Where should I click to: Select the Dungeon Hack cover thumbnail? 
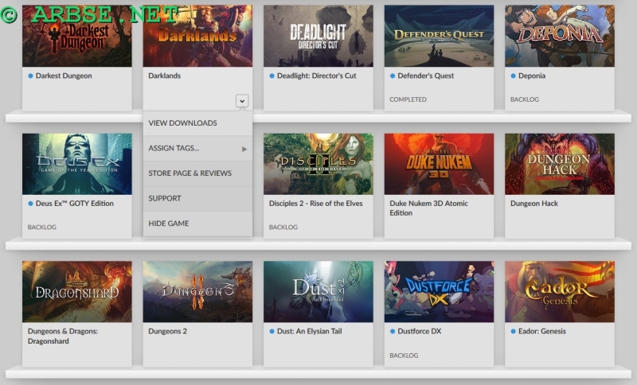tap(560, 164)
